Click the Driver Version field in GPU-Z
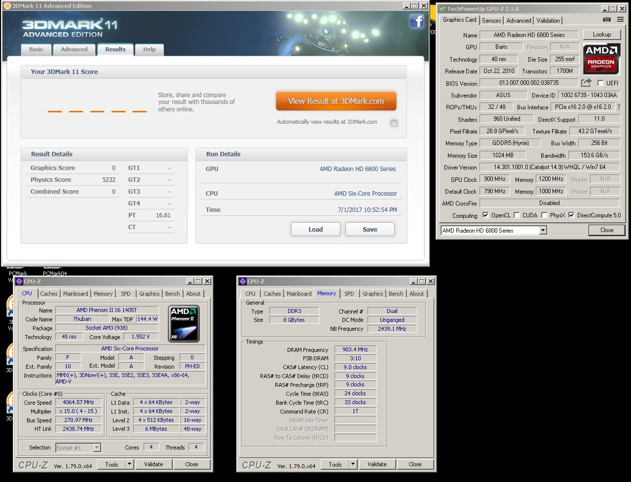Viewport: 631px width, 482px height. pyautogui.click(x=549, y=168)
